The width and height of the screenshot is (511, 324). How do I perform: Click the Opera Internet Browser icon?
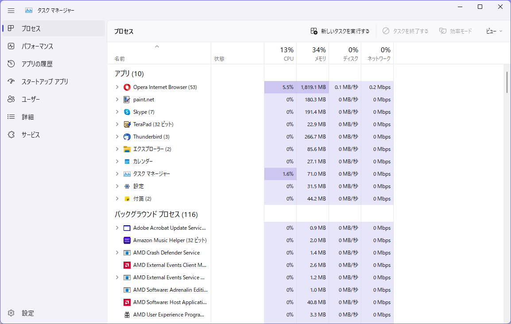pos(127,87)
